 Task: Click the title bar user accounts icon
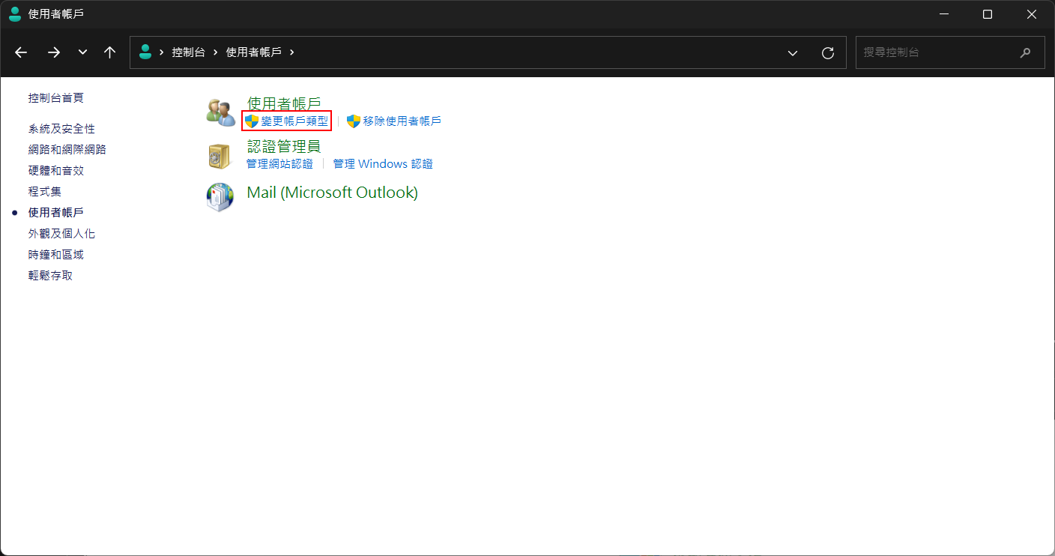pos(15,14)
